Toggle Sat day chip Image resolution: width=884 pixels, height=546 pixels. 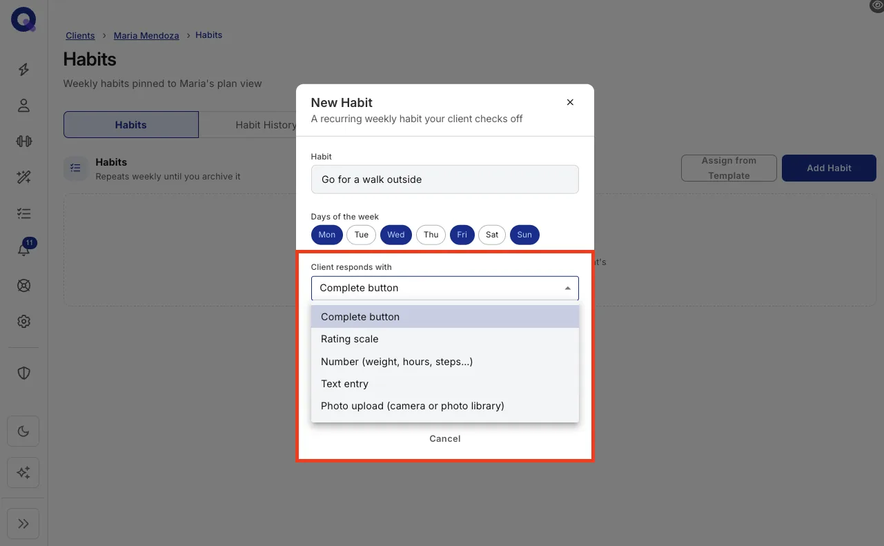[492, 235]
